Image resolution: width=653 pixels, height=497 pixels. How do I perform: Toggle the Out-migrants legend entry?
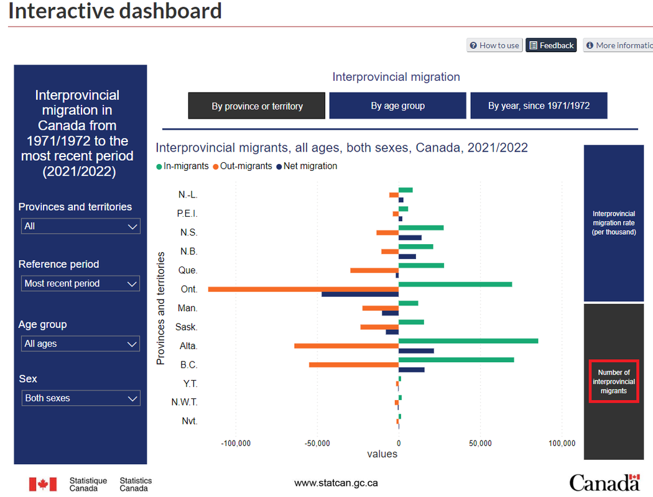coord(243,166)
